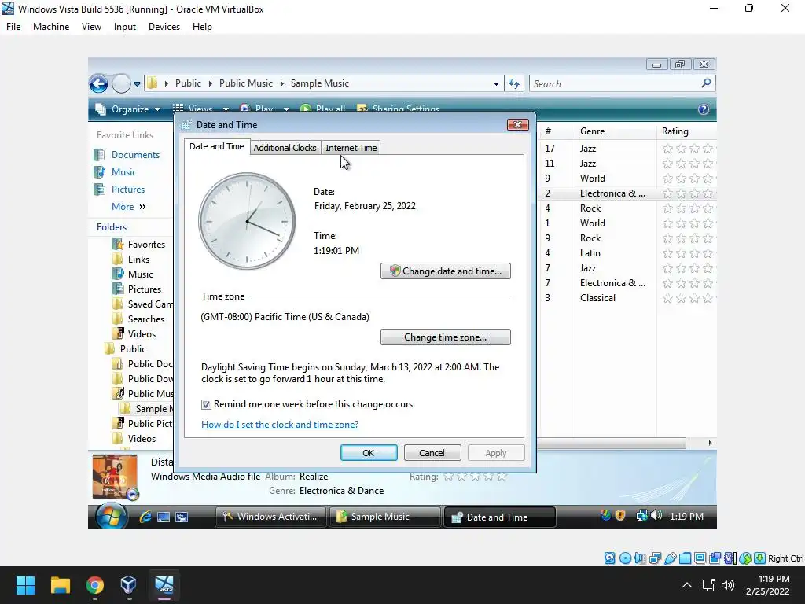Open VirtualBox File menu
Image resolution: width=805 pixels, height=604 pixels.
tap(13, 27)
